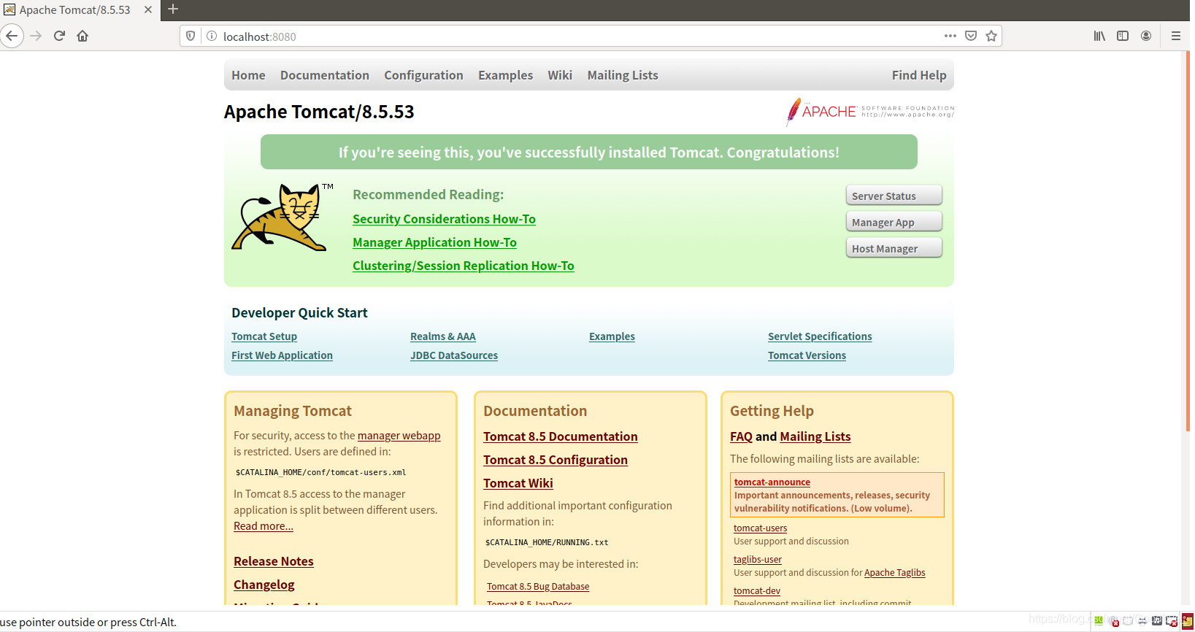
Task: View site information via the info icon
Action: tap(212, 36)
